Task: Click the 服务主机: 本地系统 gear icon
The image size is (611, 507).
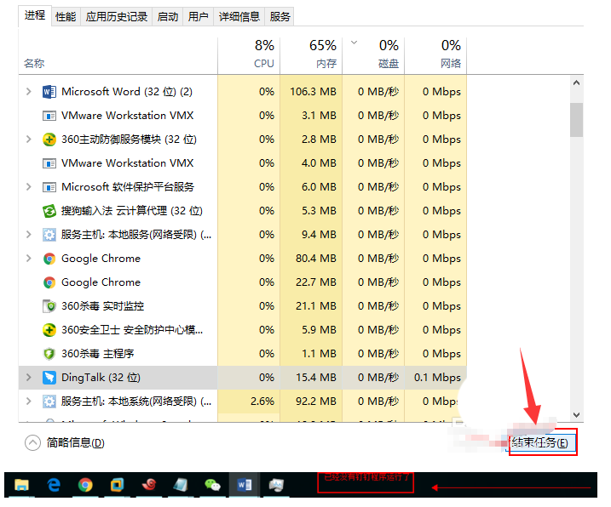Action: pyautogui.click(x=49, y=402)
